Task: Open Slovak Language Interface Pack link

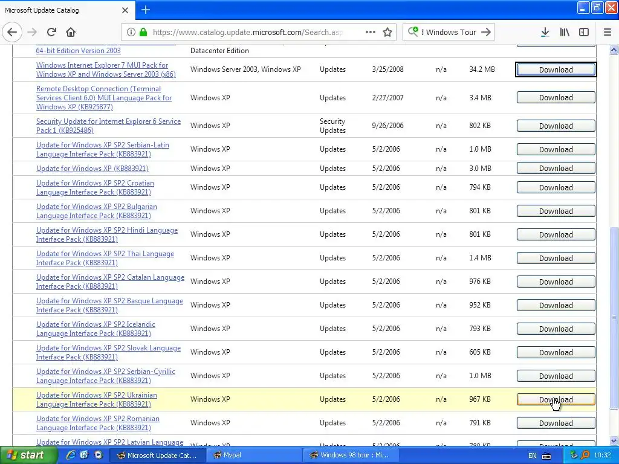Action: pyautogui.click(x=108, y=352)
